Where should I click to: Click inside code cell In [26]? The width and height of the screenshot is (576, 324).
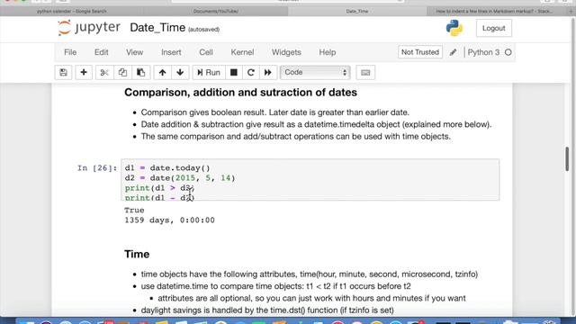pyautogui.click(x=310, y=180)
